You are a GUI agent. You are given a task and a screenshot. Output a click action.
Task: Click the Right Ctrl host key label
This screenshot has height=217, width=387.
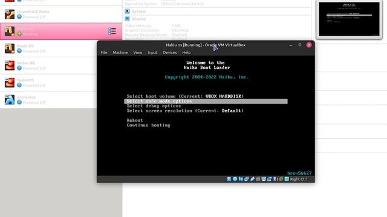point(299,179)
